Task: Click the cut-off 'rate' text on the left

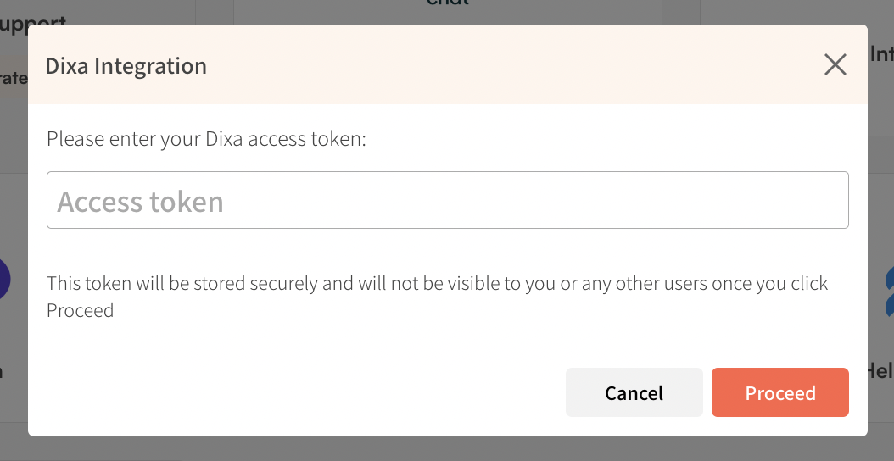Action: click(x=14, y=77)
